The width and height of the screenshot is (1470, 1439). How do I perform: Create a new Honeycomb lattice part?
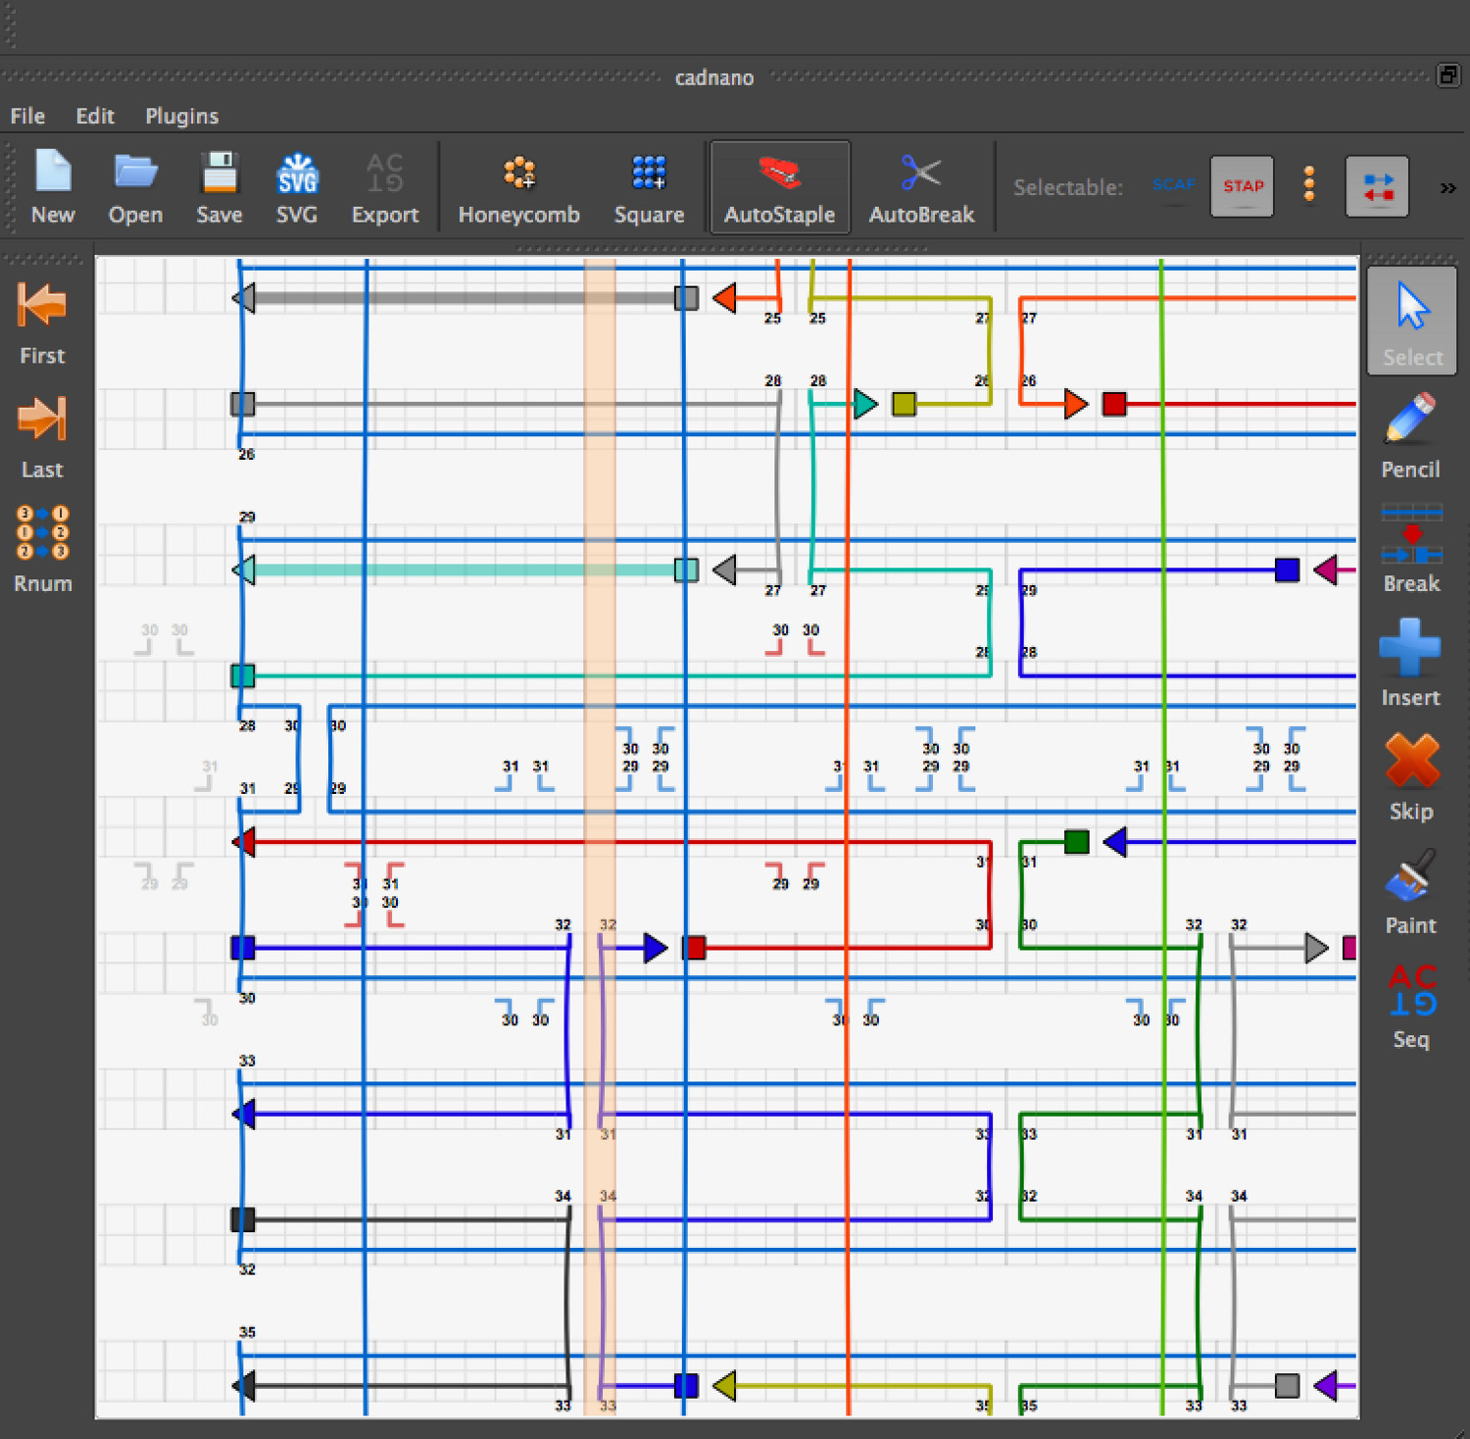[518, 188]
